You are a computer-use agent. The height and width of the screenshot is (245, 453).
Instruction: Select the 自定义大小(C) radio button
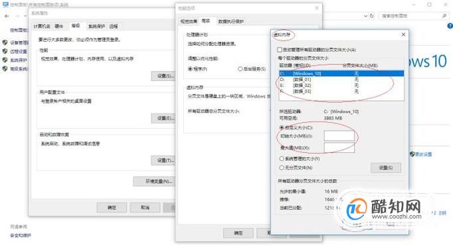coord(282,127)
